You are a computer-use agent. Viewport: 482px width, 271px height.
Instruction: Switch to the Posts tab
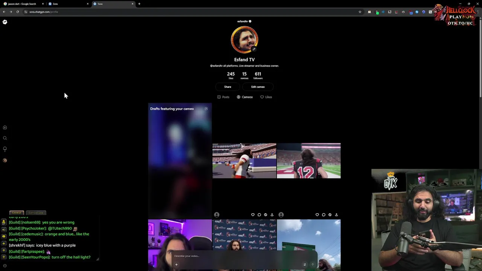pyautogui.click(x=223, y=97)
